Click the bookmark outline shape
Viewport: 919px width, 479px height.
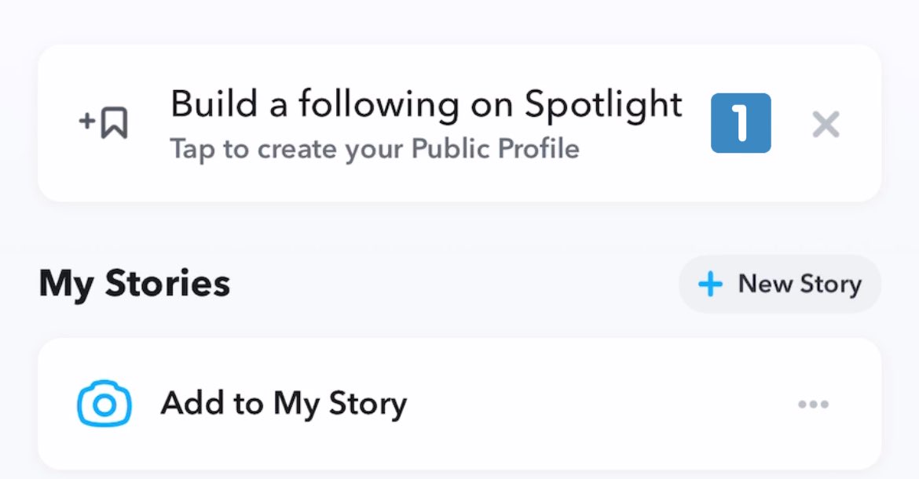[x=115, y=123]
